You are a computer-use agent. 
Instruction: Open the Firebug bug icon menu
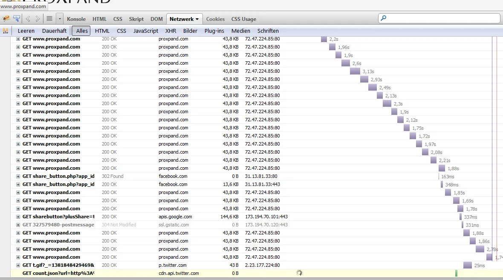6,19
